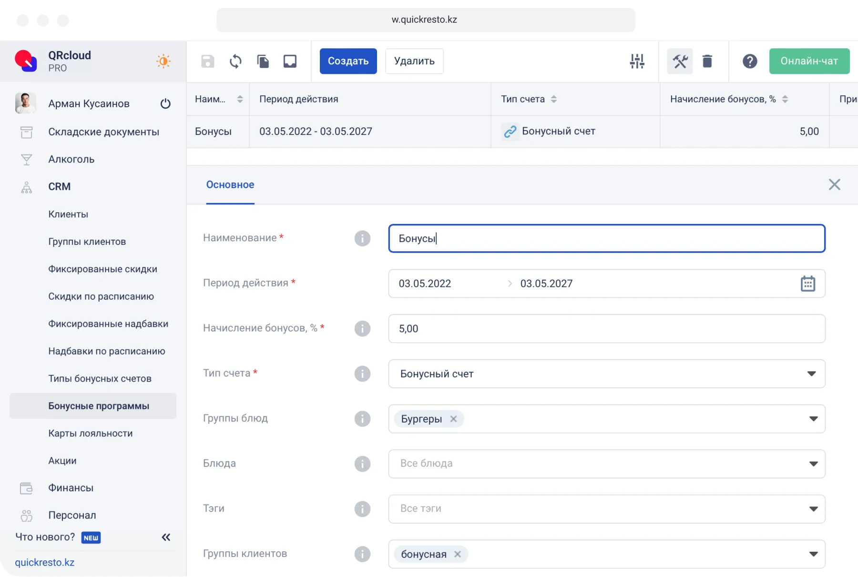858x577 pixels.
Task: Click the trash bin icon in toolbar
Action: pyautogui.click(x=707, y=61)
